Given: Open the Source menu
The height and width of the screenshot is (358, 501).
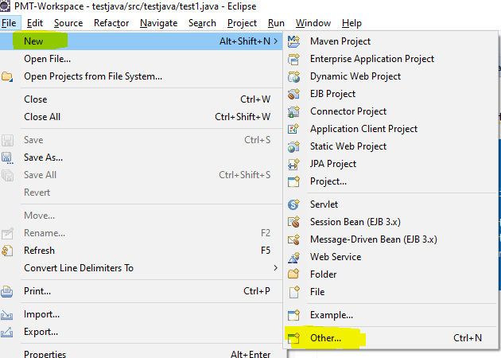Looking at the screenshot, I should click(x=68, y=23).
